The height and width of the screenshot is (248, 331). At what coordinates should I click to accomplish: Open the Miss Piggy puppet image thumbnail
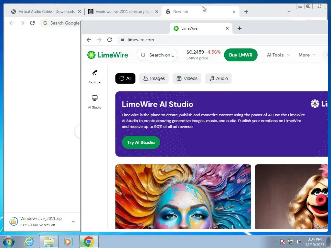click(291, 197)
